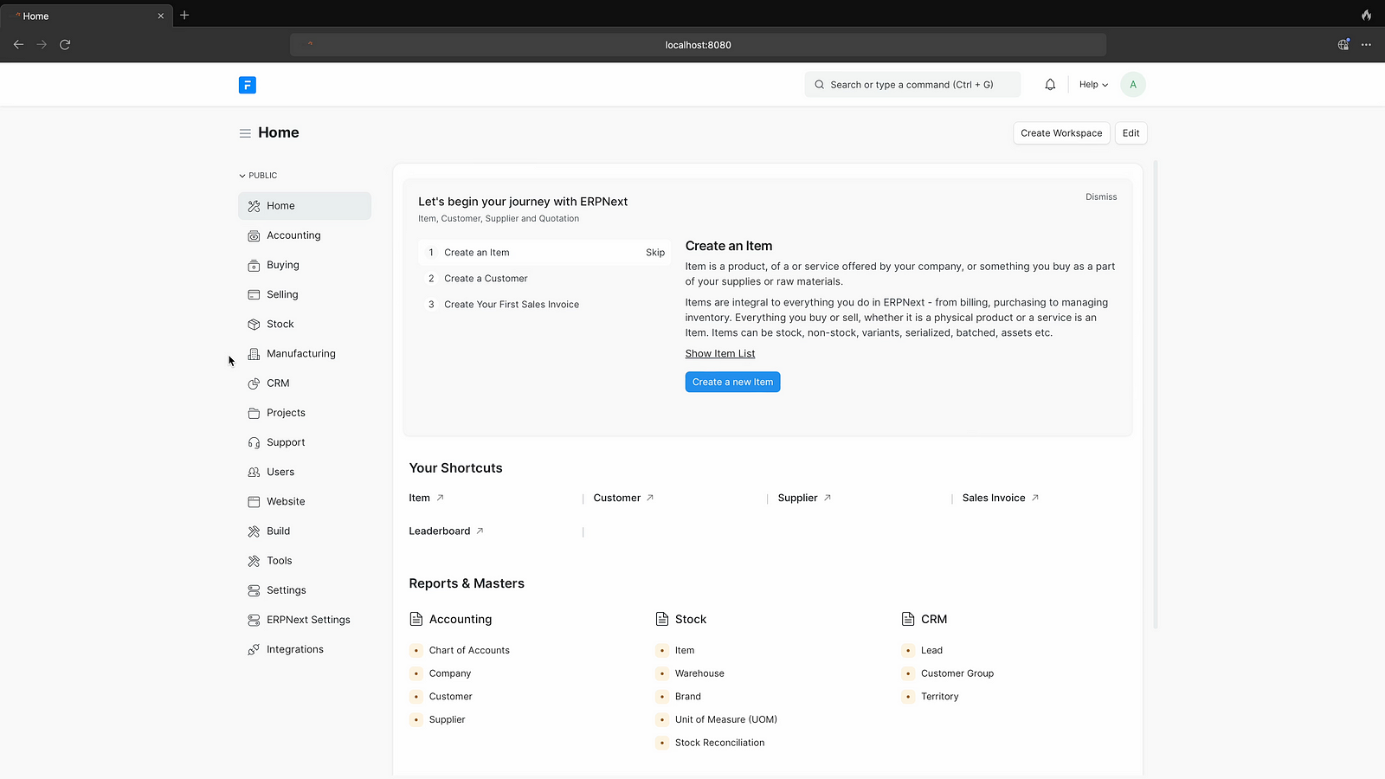Screen dimensions: 1385x779
Task: Toggle sidebar with hamburger icon
Action: [x=245, y=133]
